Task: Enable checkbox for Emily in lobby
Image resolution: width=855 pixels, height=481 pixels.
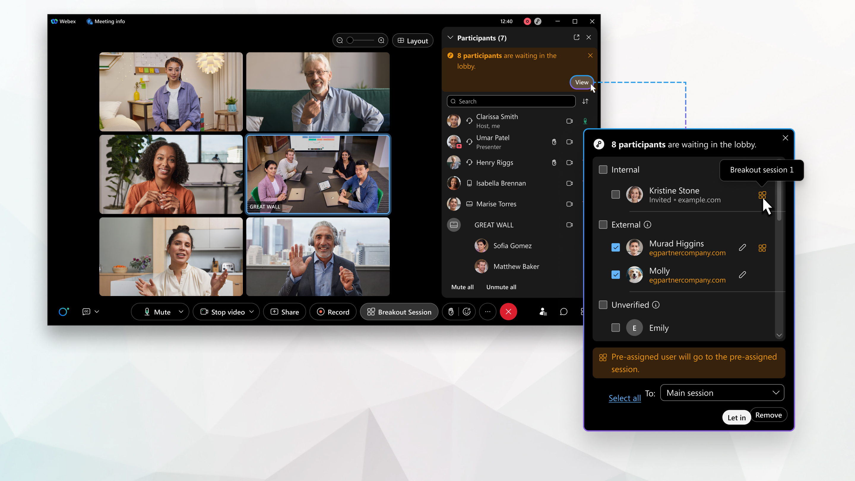Action: point(615,327)
